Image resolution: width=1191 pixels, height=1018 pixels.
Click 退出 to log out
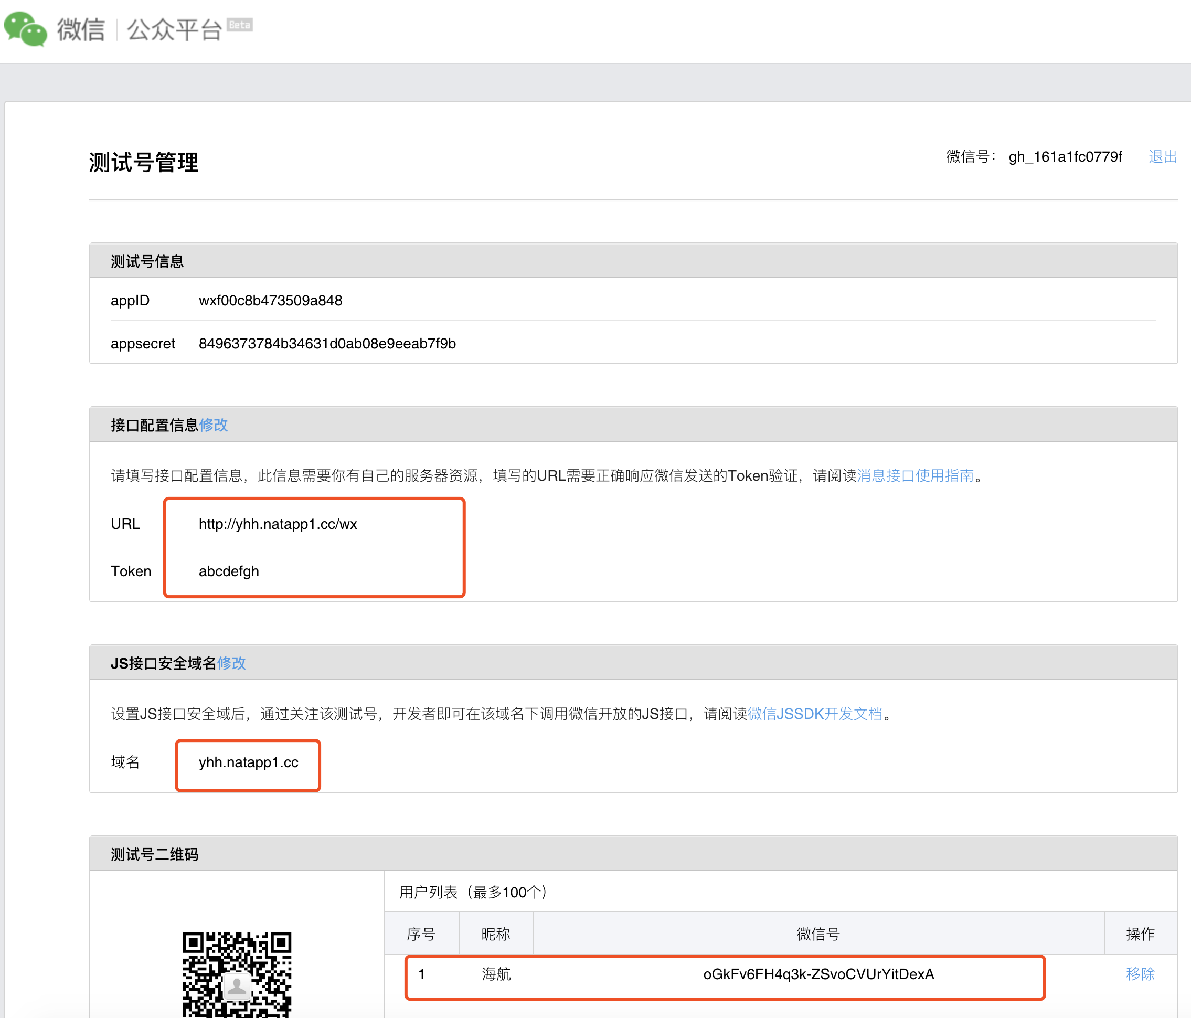click(x=1162, y=156)
